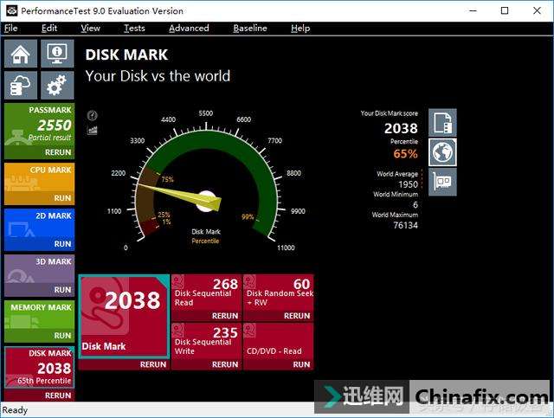The width and height of the screenshot is (554, 418).
Task: Click the Ready status bar text
Action: pyautogui.click(x=15, y=410)
